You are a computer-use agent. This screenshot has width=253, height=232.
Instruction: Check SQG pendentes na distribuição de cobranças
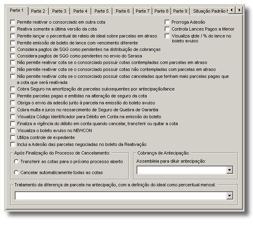[13, 49]
